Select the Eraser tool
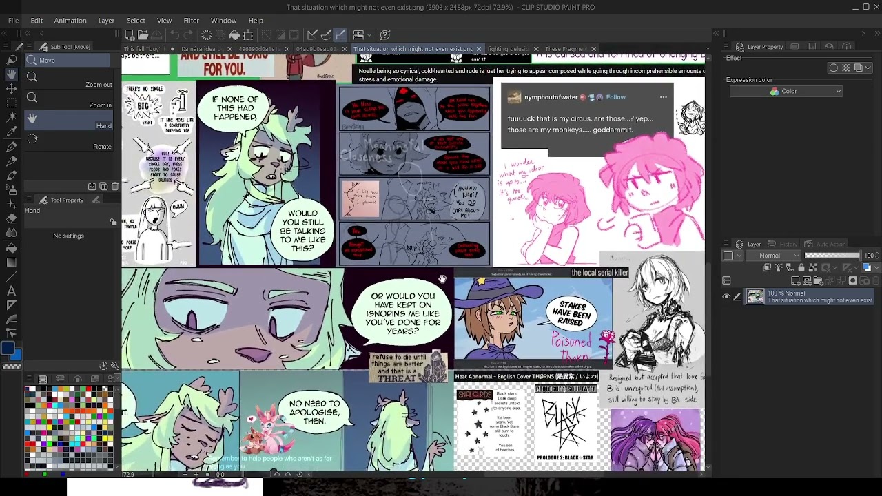The width and height of the screenshot is (882, 496). (x=12, y=218)
